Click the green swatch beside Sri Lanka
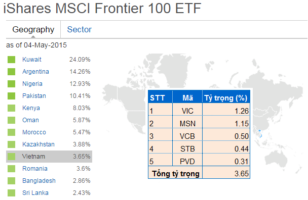 pos(11,193)
